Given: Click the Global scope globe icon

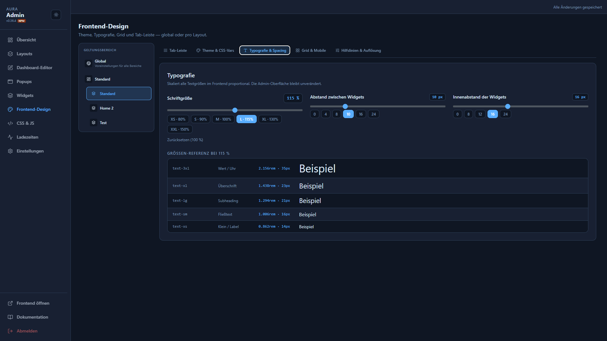Looking at the screenshot, I should click(89, 63).
